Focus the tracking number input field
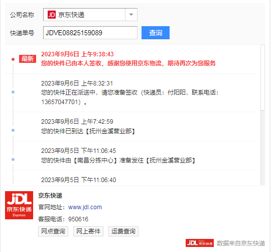 point(90,33)
